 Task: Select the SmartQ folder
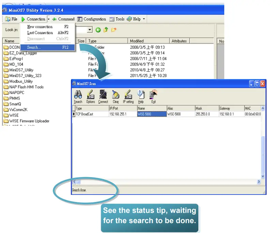(x=12, y=104)
